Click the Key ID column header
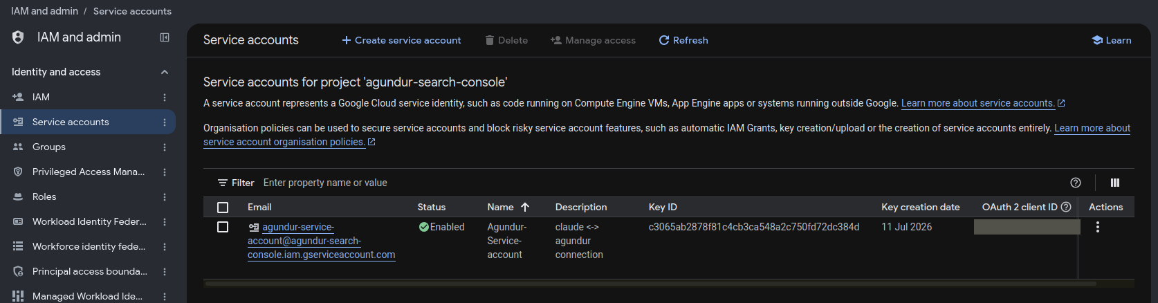The height and width of the screenshot is (303, 1158). tap(663, 207)
